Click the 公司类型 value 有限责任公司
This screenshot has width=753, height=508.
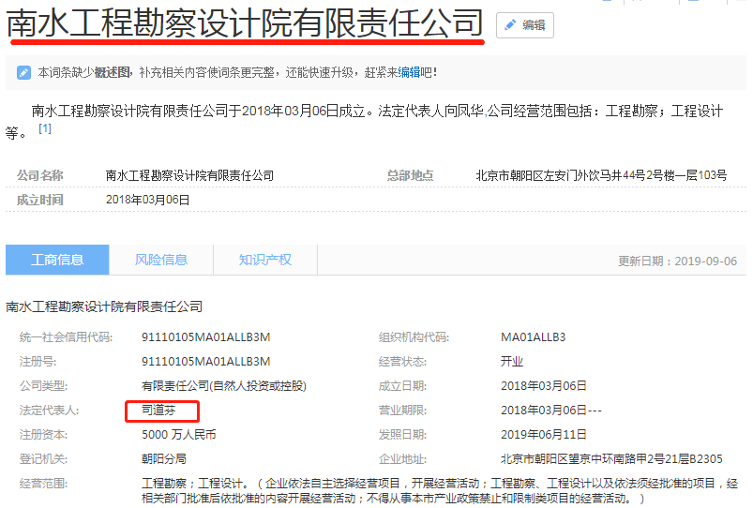click(223, 386)
